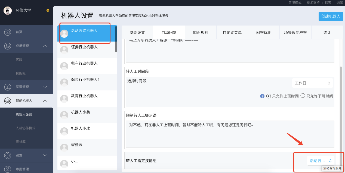Switch to the 知识规则 tab
Image resolution: width=345 pixels, height=173 pixels.
[x=201, y=33]
